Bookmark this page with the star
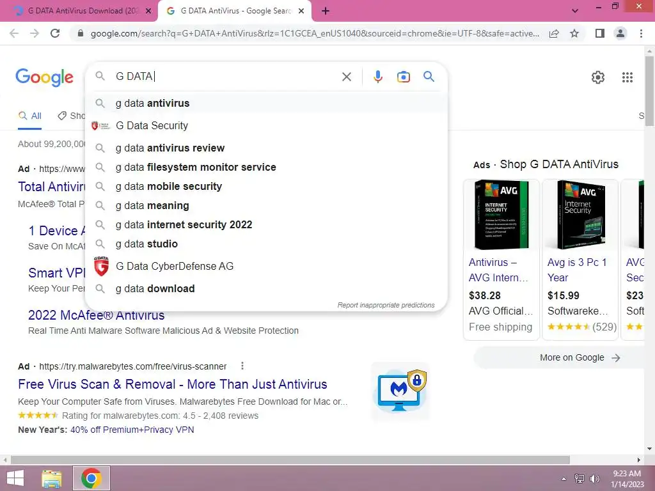This screenshot has width=655, height=491. coord(574,33)
